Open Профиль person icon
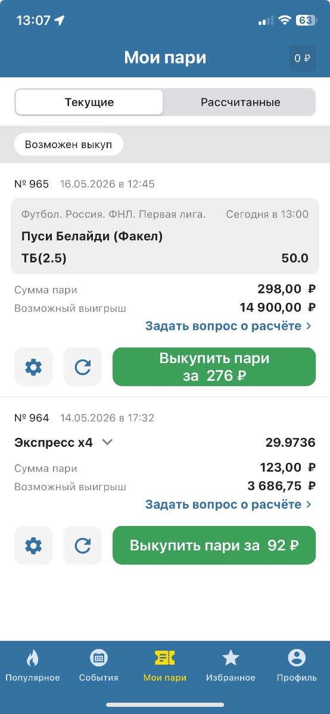 297,657
